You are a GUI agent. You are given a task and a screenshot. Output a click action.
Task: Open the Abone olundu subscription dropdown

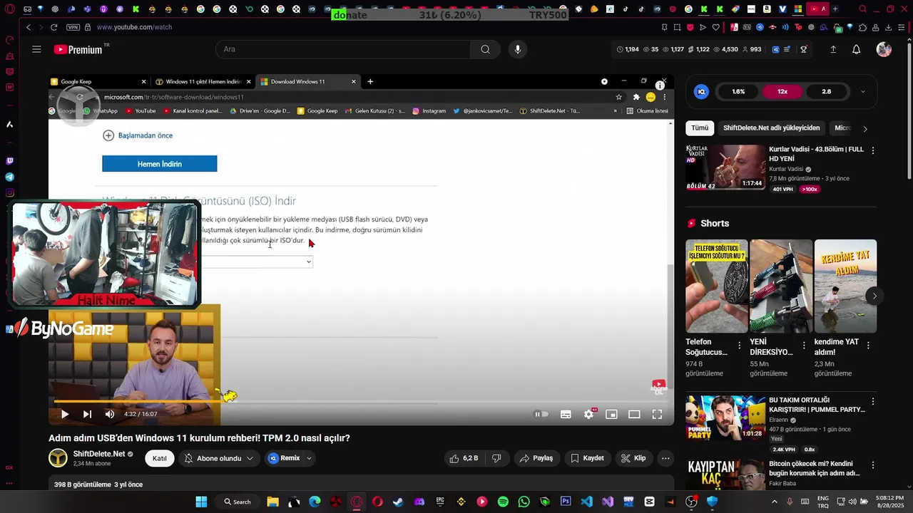219,458
